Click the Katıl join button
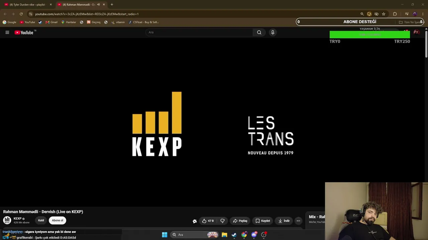 click(x=41, y=220)
